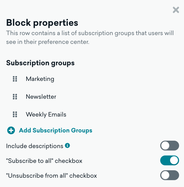The width and height of the screenshot is (184, 187).
Task: Click the Marketing drag handle icon
Action: (15, 79)
